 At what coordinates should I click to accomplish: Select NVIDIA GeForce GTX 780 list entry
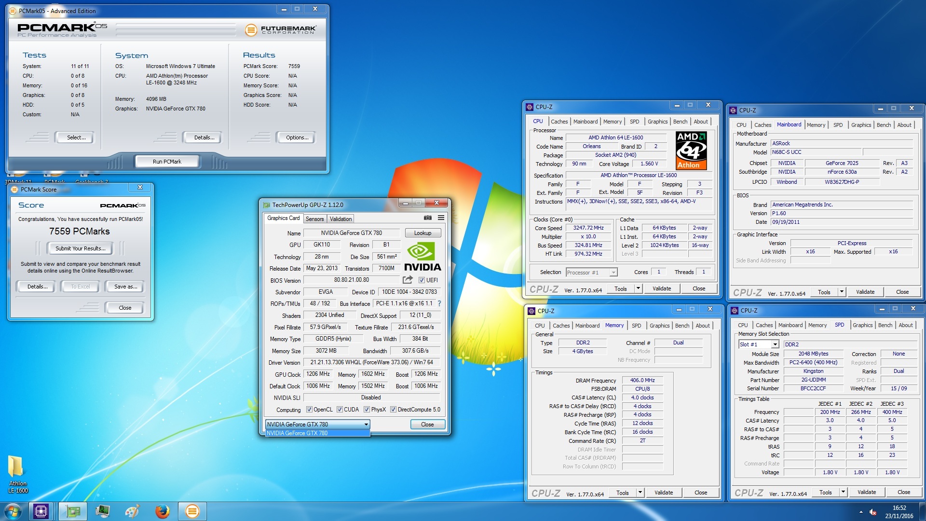(318, 433)
